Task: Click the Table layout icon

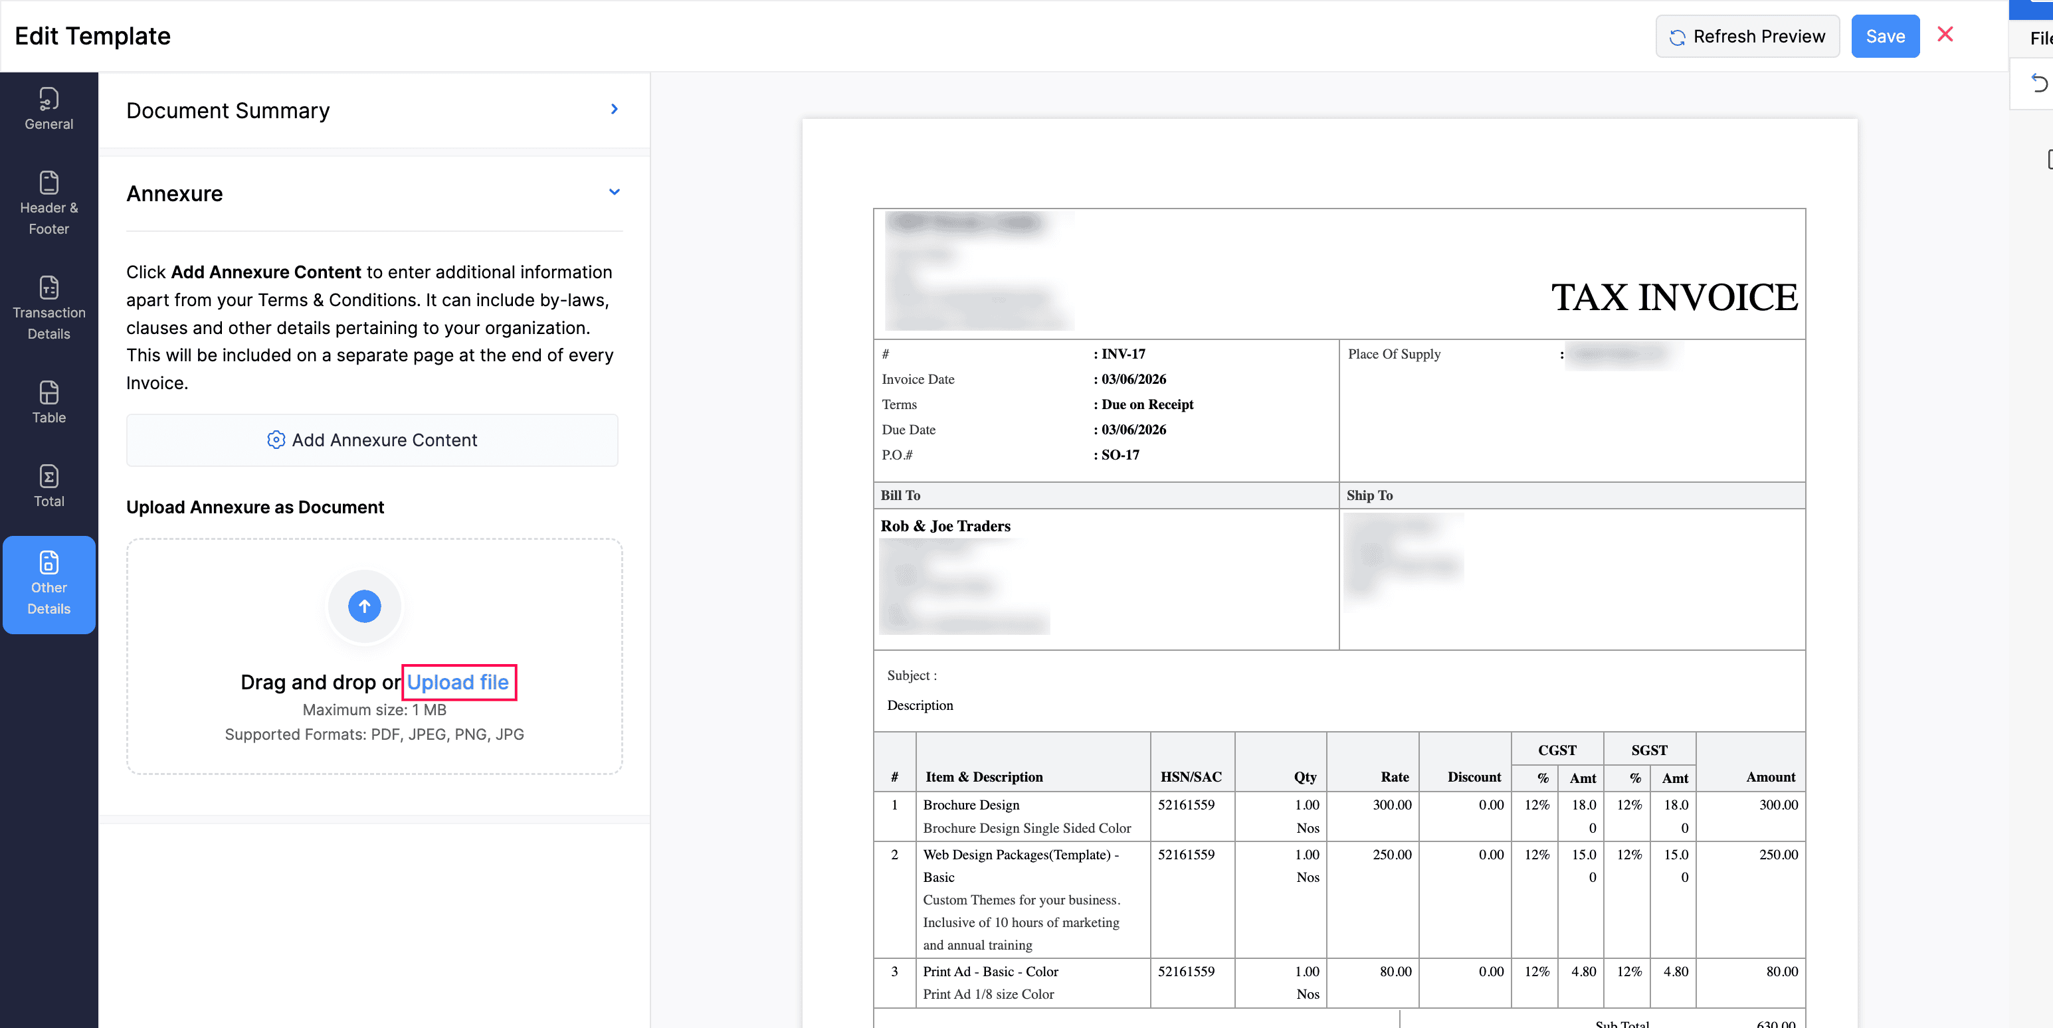Action: pos(49,392)
